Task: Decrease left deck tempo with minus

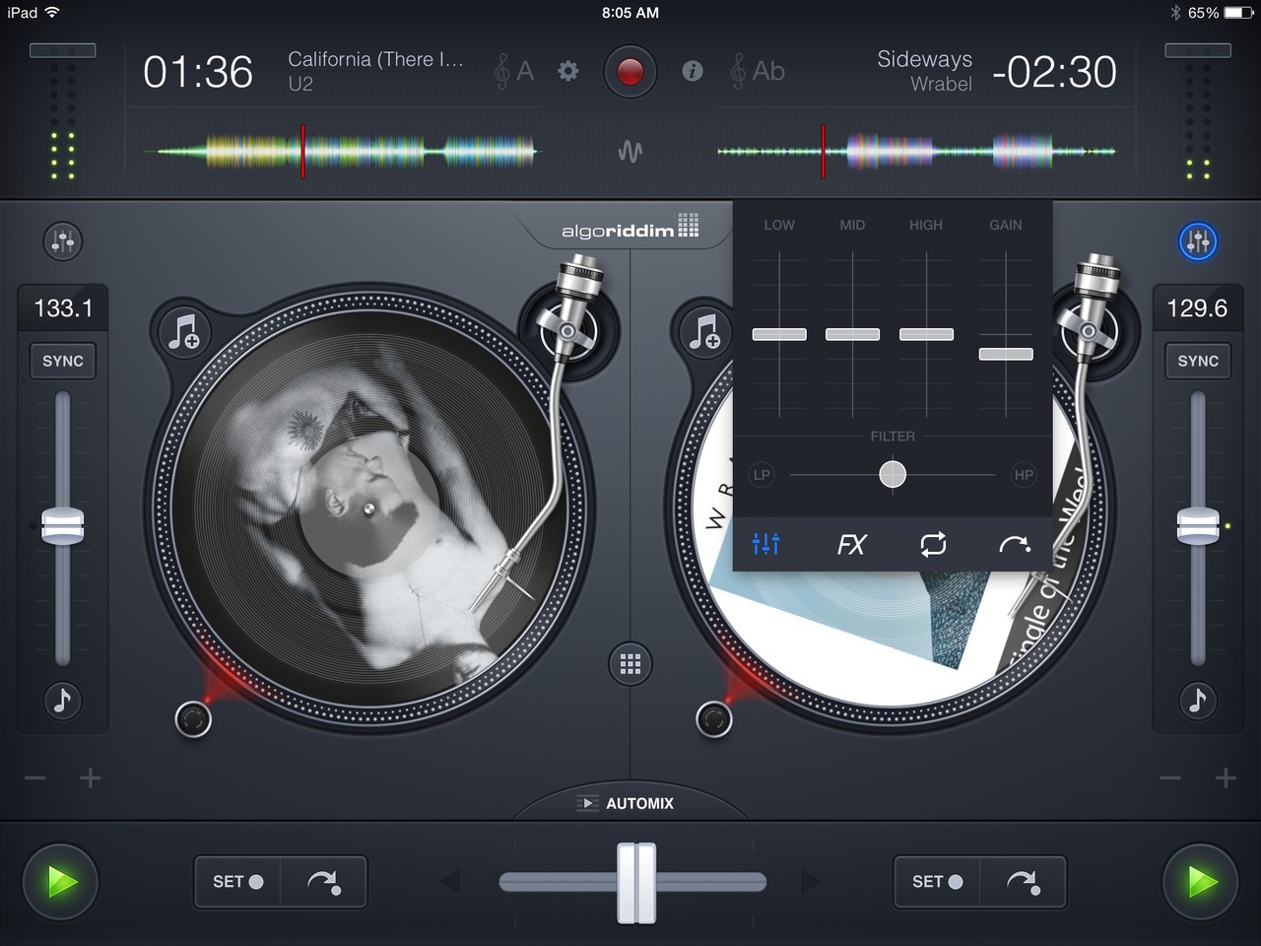Action: (35, 778)
